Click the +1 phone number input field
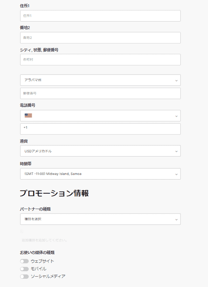This screenshot has height=287, width=208. [x=100, y=129]
